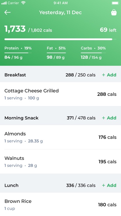This screenshot has height=216, width=121.
Task: Tap the Wi-Fi status icon
Action: coord(23,3)
